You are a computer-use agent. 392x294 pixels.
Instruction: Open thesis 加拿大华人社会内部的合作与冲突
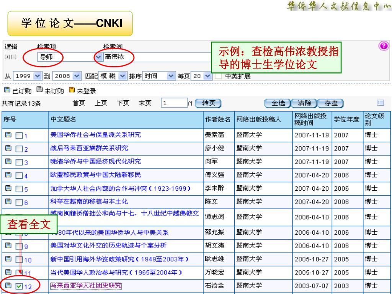(x=120, y=188)
